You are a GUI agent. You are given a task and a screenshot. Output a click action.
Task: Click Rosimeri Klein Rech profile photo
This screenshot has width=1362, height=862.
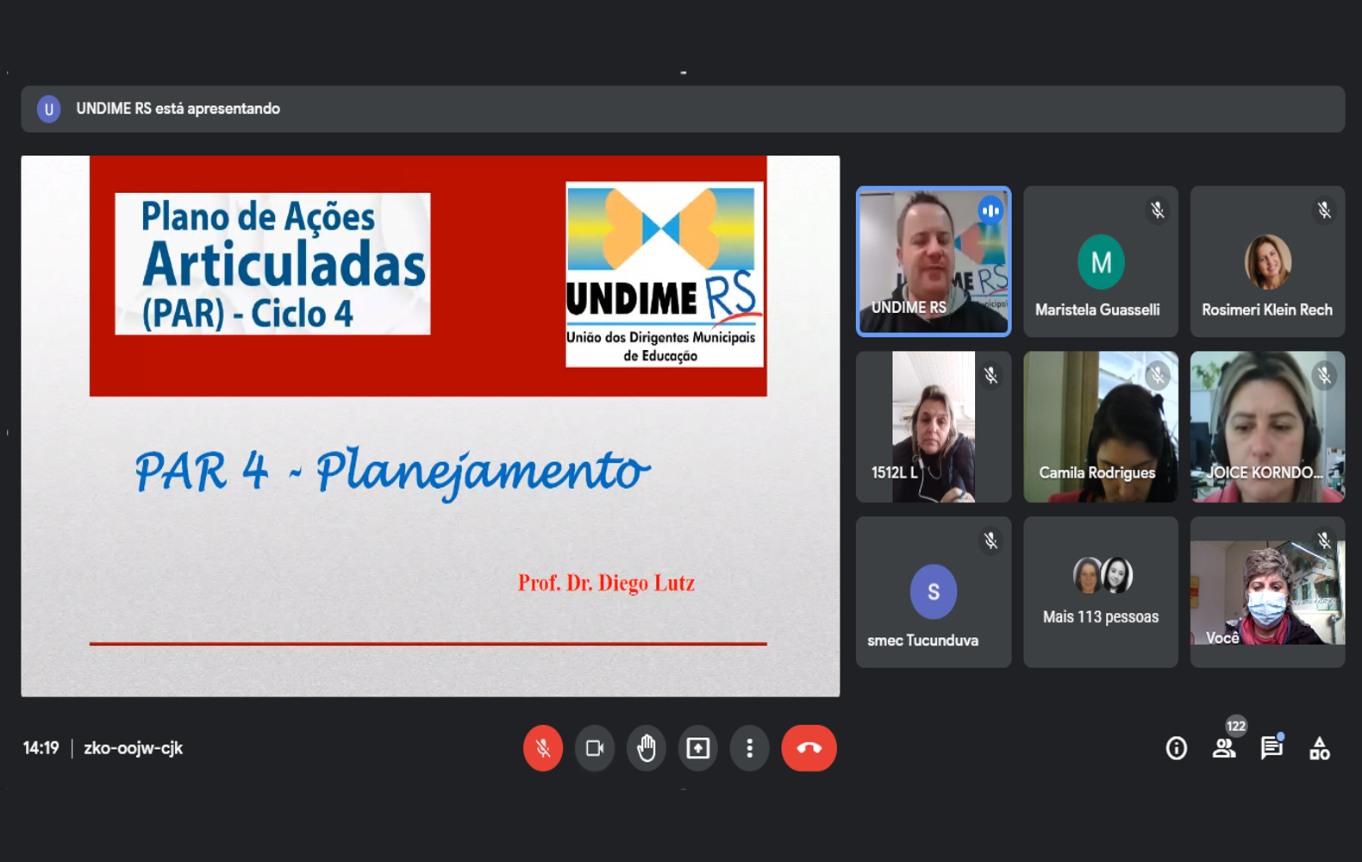[1267, 262]
